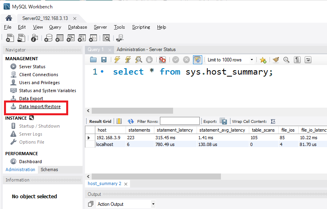Open a script file in query editor
The image size is (327, 209).
tap(93, 60)
